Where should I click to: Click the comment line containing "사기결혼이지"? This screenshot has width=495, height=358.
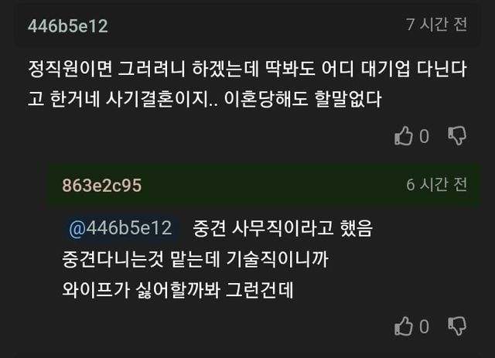204,100
